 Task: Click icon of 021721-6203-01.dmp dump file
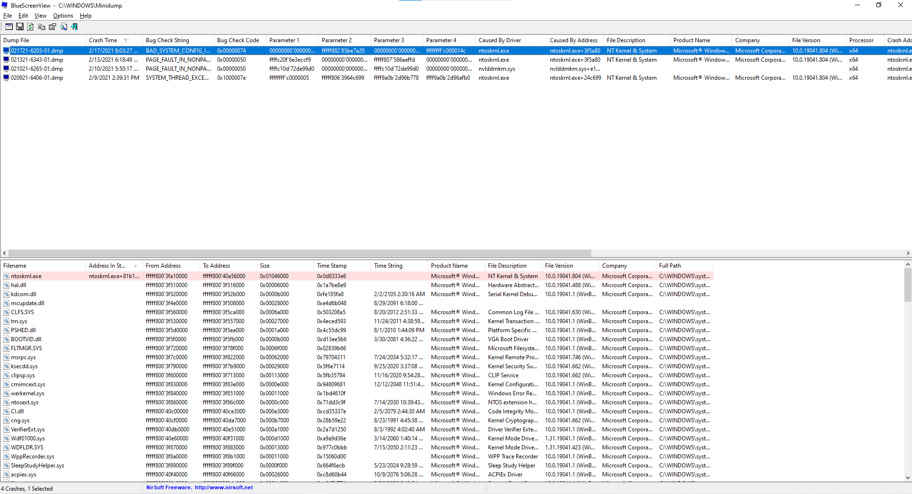[x=6, y=51]
